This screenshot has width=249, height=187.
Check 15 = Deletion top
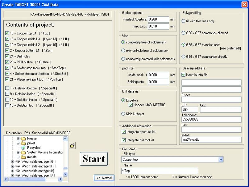[x=7, y=105]
